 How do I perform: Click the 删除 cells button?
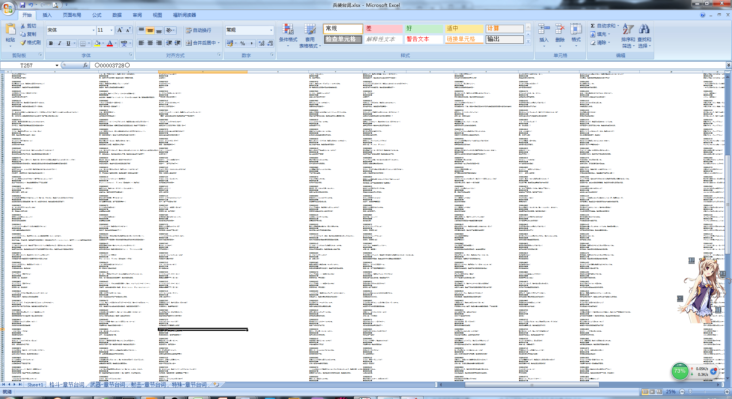tap(560, 35)
